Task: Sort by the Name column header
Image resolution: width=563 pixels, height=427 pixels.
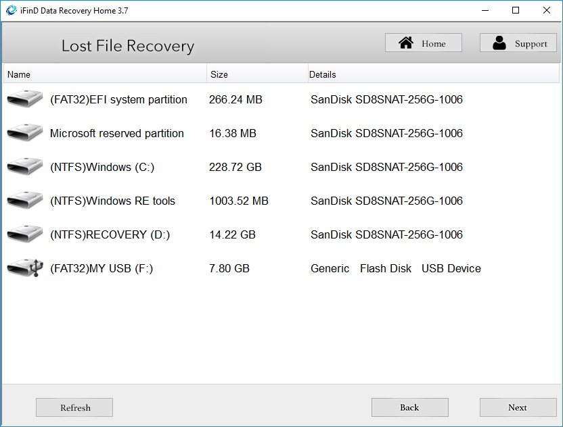Action: 105,74
